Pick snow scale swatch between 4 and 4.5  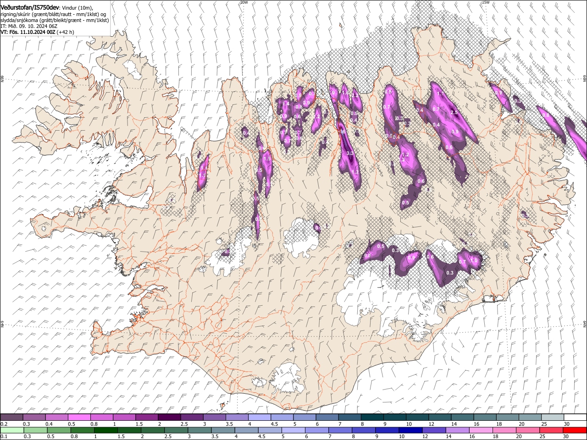coord(260,418)
